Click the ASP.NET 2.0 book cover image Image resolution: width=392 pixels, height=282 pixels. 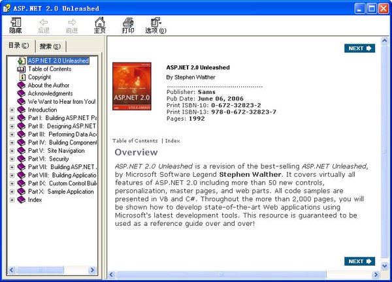click(132, 86)
